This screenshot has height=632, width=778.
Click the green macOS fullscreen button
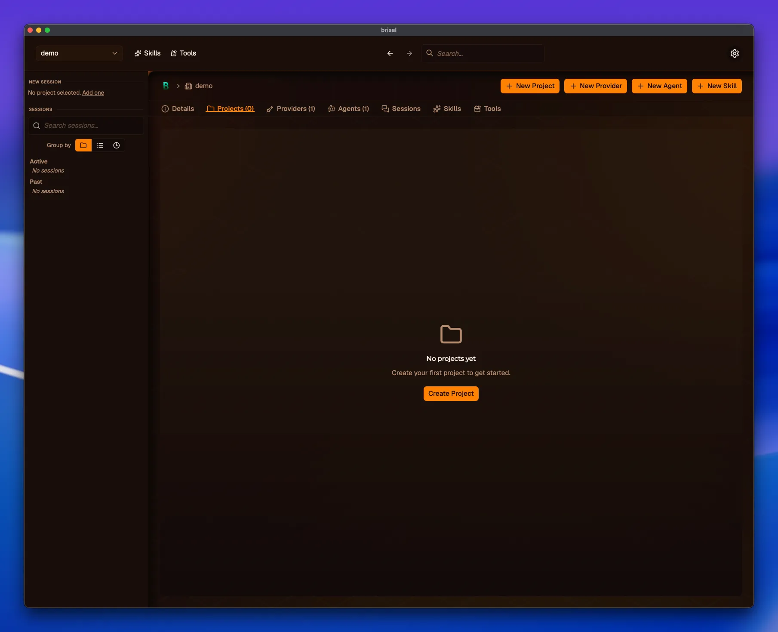(47, 30)
